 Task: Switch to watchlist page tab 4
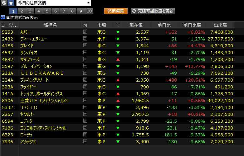pyautogui.click(x=39, y=11)
